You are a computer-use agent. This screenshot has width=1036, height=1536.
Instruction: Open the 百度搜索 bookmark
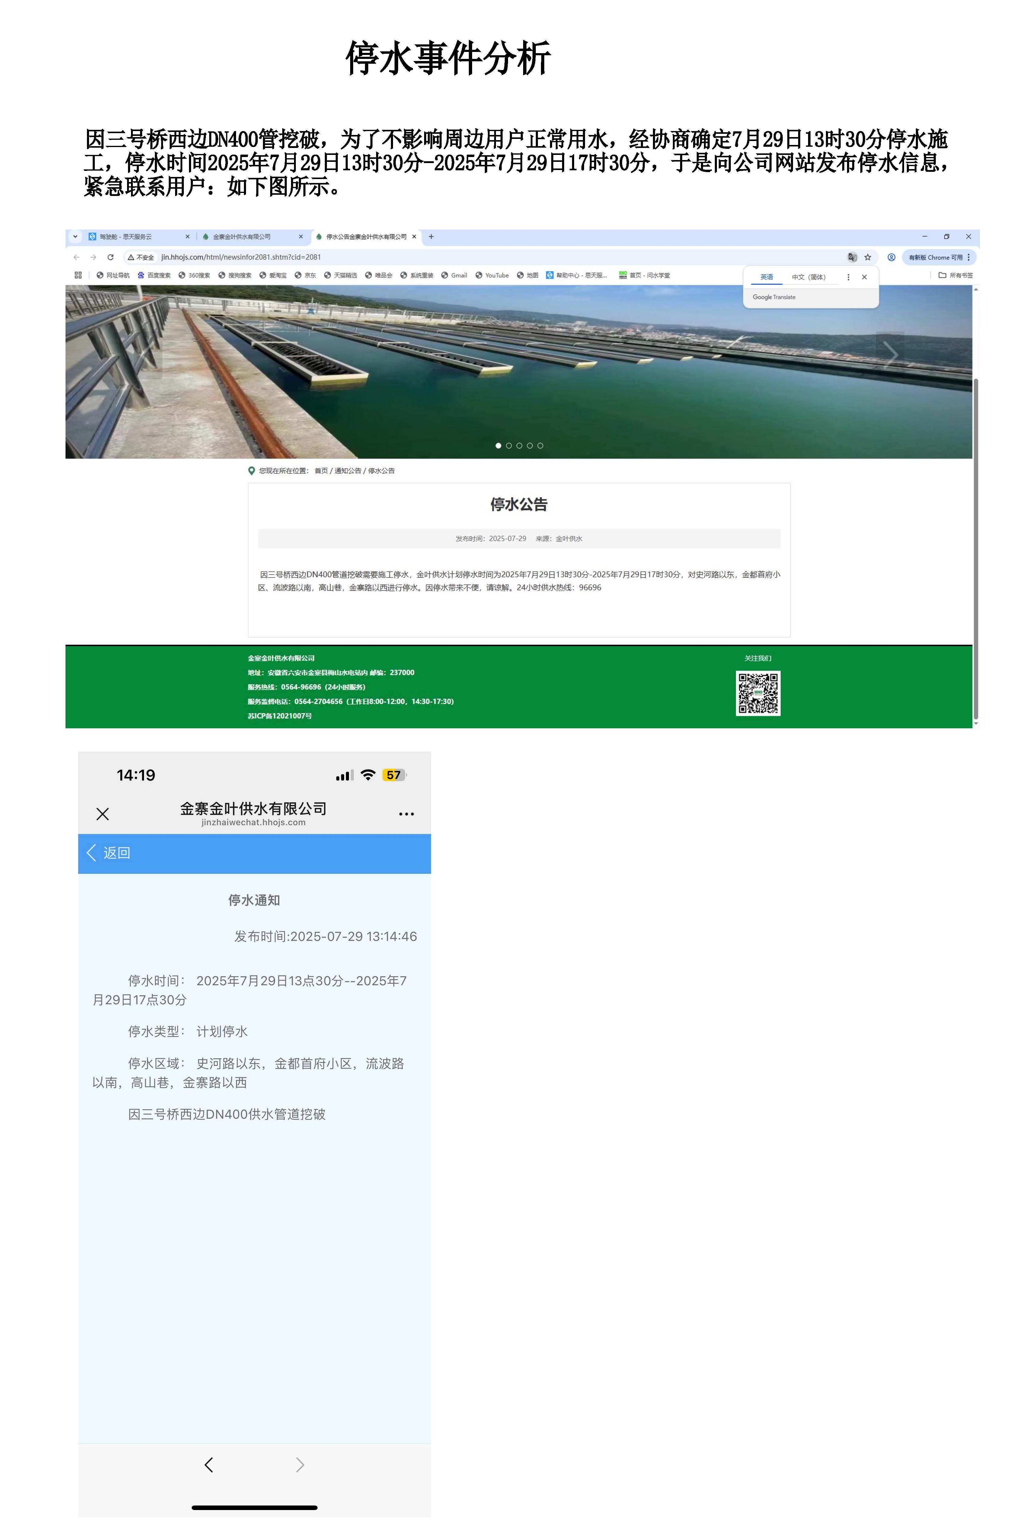pos(154,276)
